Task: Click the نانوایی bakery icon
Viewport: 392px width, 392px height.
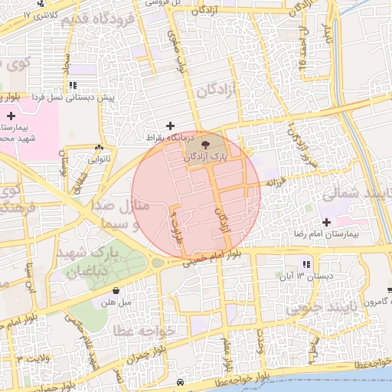Action: tap(99, 148)
